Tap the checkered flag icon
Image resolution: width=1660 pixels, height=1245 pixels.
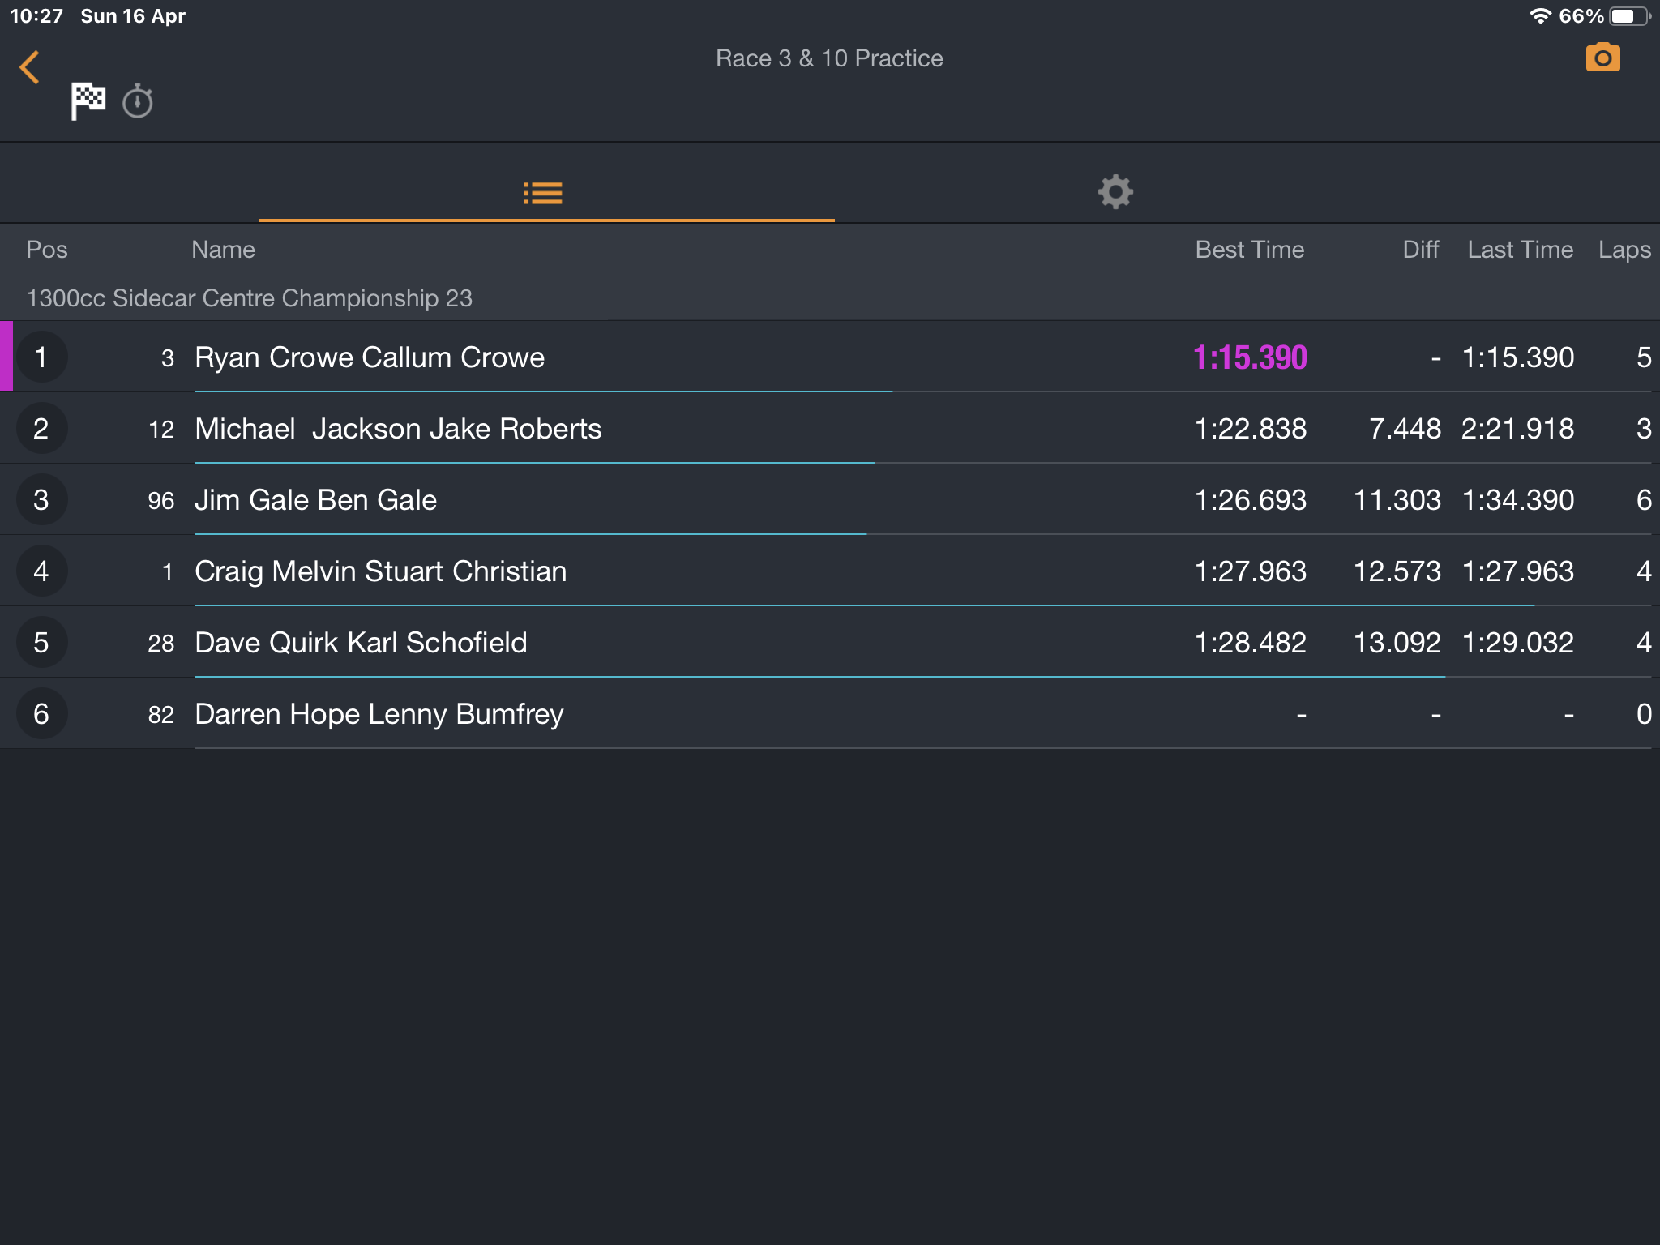click(88, 101)
